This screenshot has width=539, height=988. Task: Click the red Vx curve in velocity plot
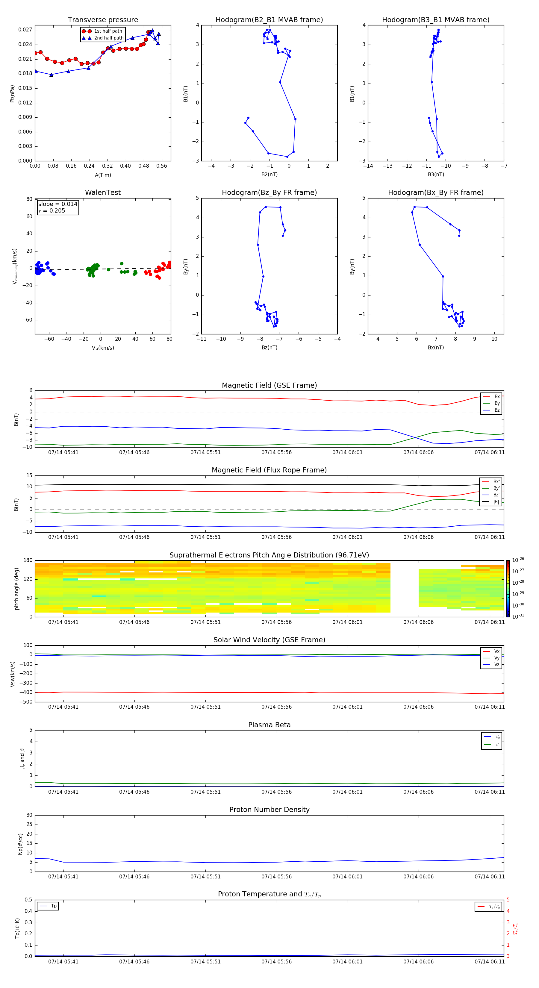269,692
